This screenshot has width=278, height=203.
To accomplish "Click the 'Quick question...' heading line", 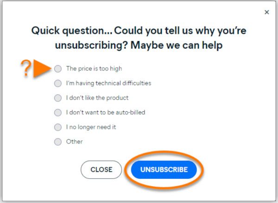I will (139, 31).
